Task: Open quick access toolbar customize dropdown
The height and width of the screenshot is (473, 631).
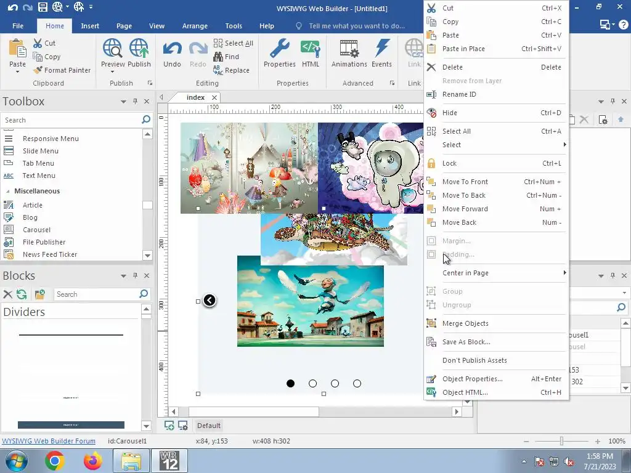Action: tap(91, 7)
